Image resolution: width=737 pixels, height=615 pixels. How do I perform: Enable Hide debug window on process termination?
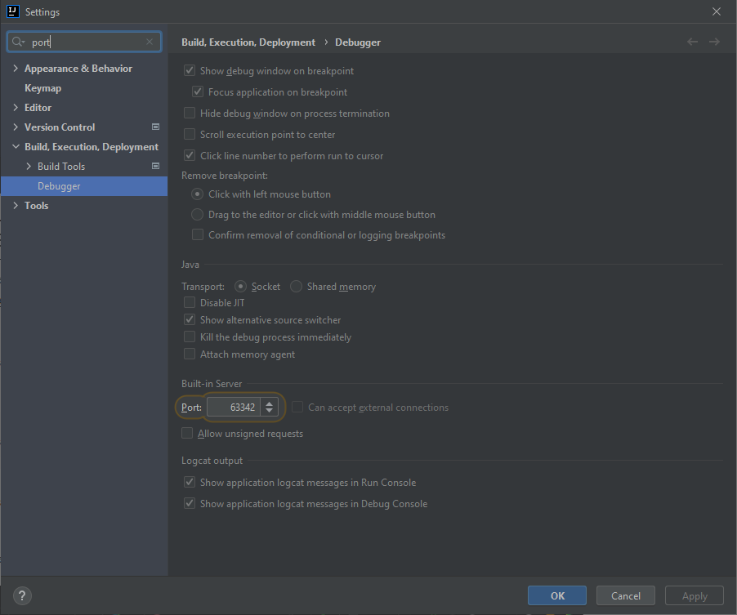click(190, 114)
